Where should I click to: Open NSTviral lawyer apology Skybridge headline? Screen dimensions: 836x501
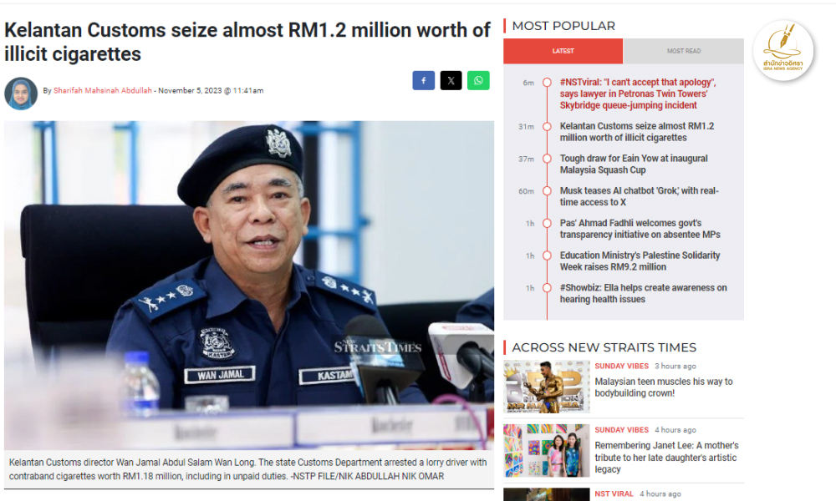coord(638,94)
